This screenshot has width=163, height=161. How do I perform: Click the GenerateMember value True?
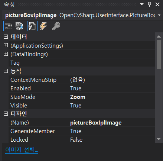pyautogui.click(x=76, y=131)
